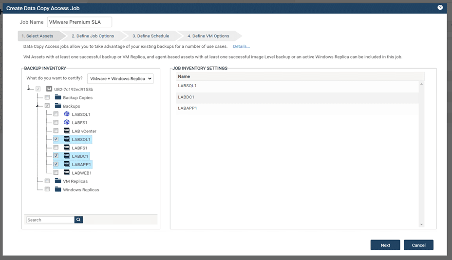This screenshot has width=452, height=260.
Task: Enable the VM Replicas folder checkbox
Action: point(47,181)
